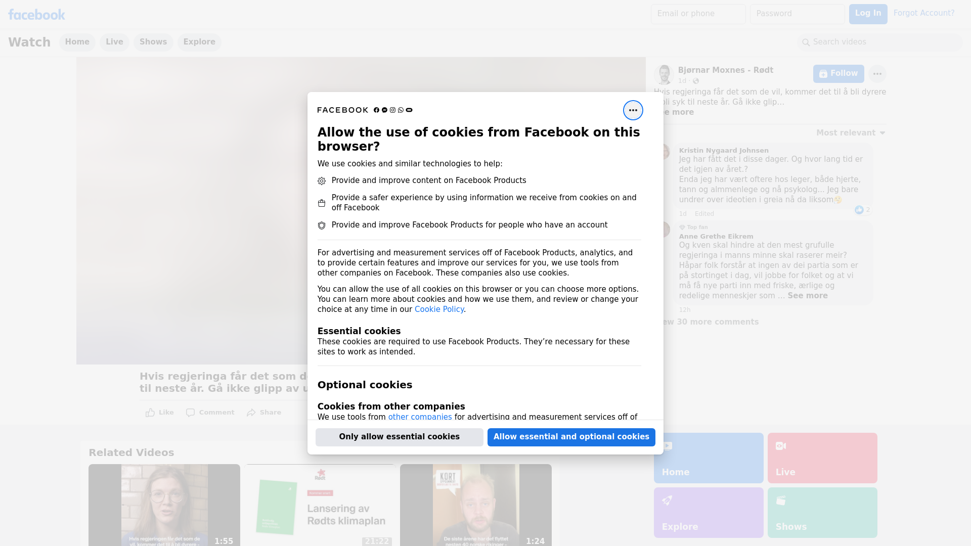Click the Facebook logo in header
The width and height of the screenshot is (971, 546).
pos(36,15)
